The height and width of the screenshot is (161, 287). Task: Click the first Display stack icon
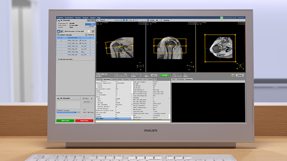click(121, 20)
